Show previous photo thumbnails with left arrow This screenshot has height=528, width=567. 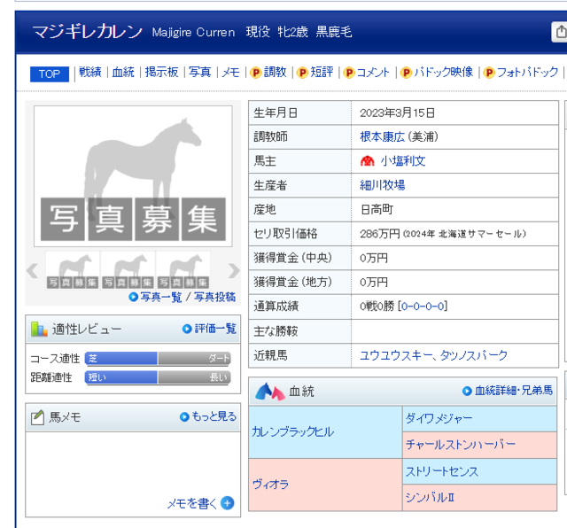[33, 270]
